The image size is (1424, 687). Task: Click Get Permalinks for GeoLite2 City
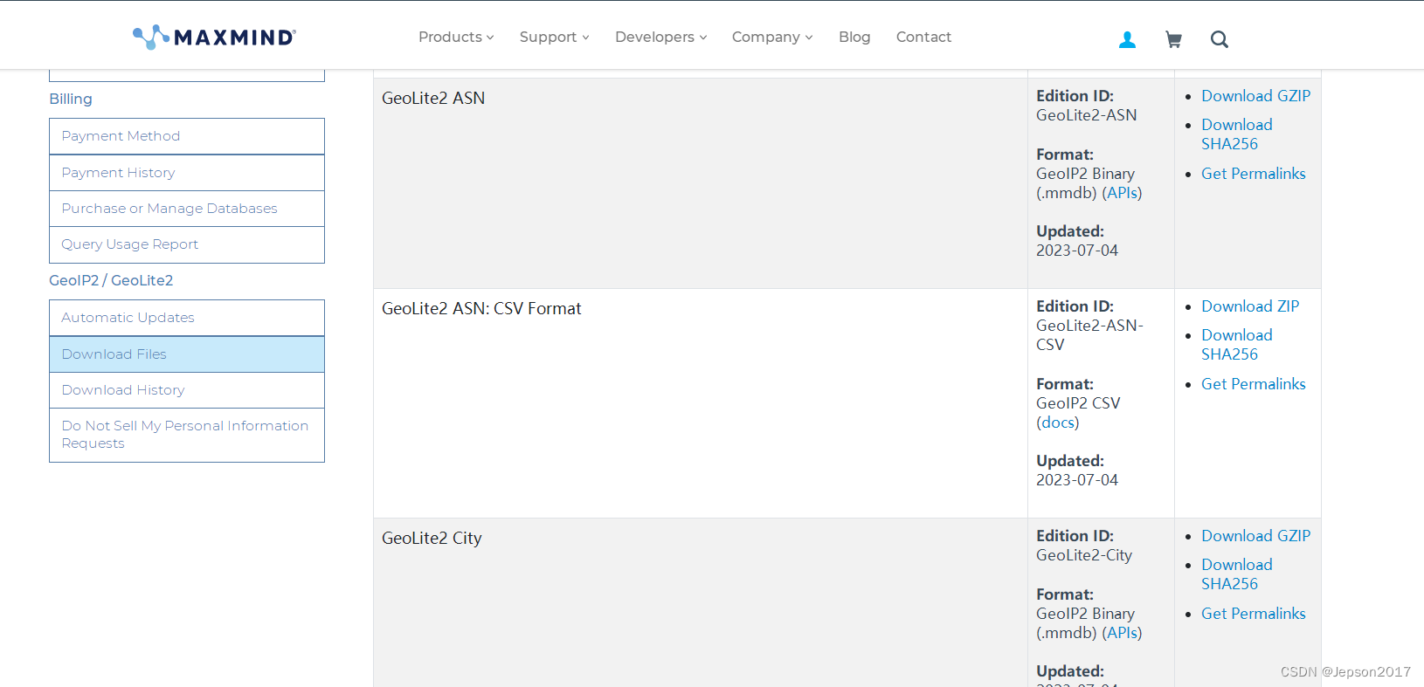[1253, 614]
